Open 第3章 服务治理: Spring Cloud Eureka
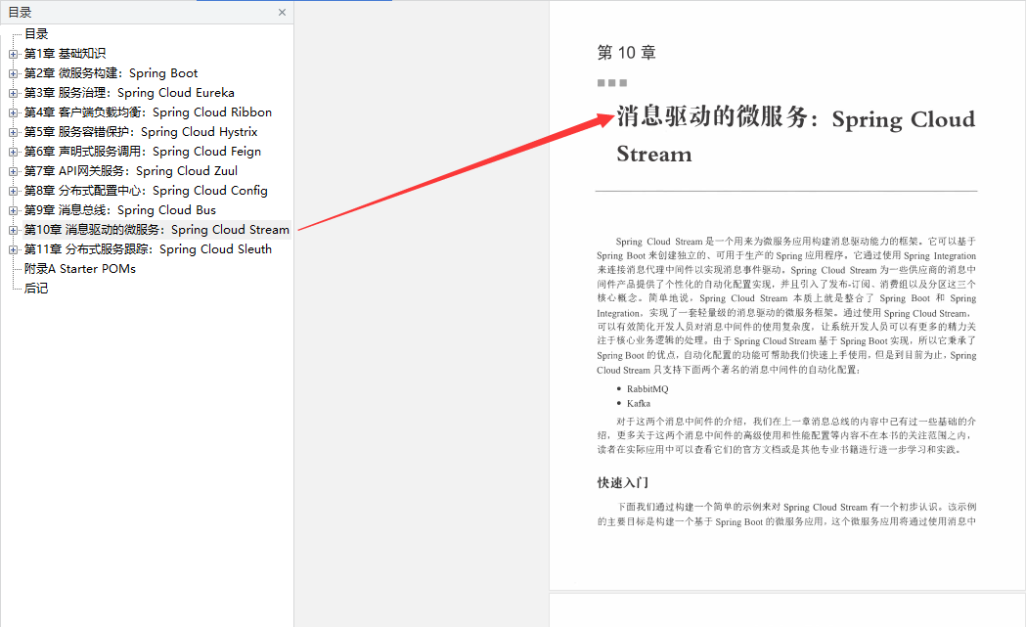Viewport: 1026px width, 627px height. pos(129,93)
